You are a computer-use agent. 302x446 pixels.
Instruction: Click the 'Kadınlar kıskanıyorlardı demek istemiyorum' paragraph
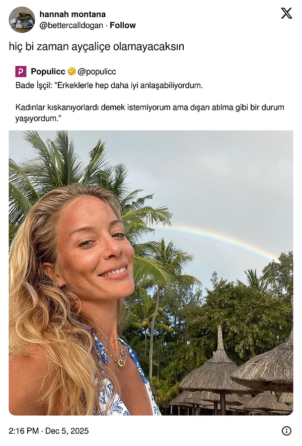point(149,113)
